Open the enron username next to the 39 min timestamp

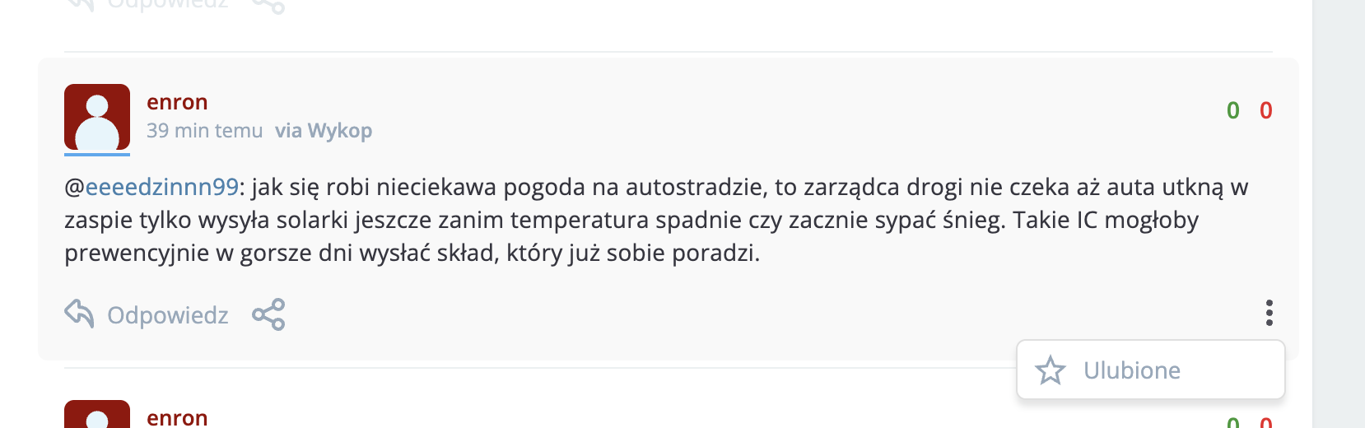tap(177, 102)
